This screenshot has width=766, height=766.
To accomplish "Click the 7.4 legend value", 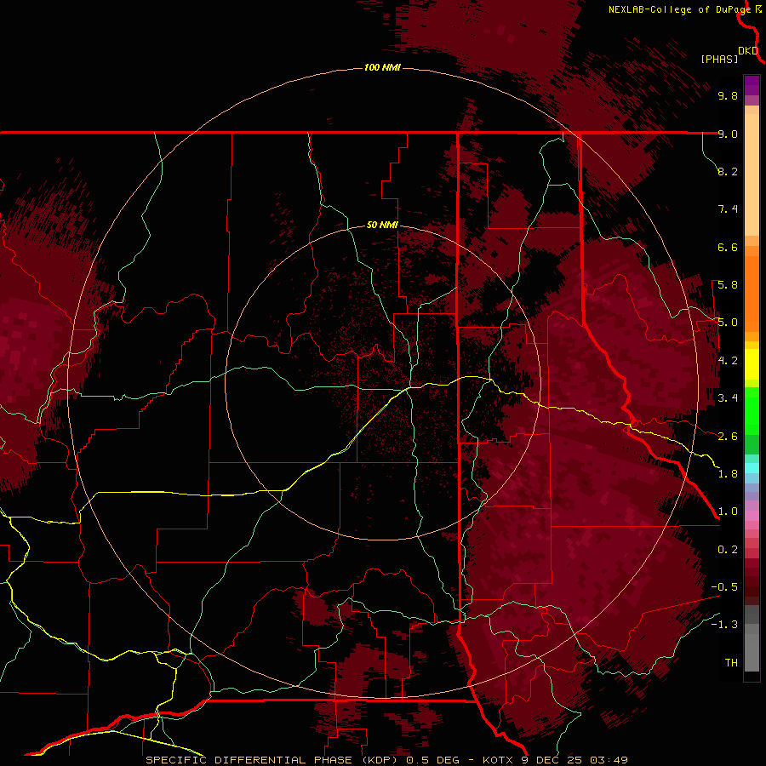I will pos(728,209).
